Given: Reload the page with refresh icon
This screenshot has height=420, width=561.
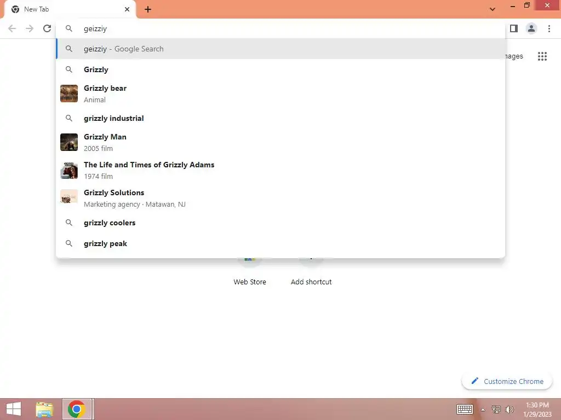Looking at the screenshot, I should pyautogui.click(x=47, y=28).
